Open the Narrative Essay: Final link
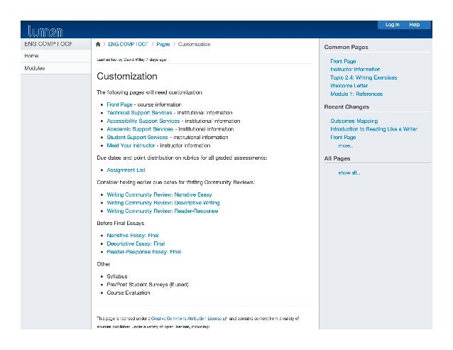Screen dimensions: 453x350 pos(133,236)
